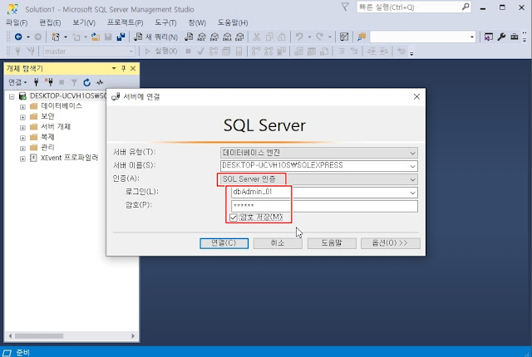532x357 pixels.
Task: Click the DAX query toolbar icon
Action: click(240, 37)
